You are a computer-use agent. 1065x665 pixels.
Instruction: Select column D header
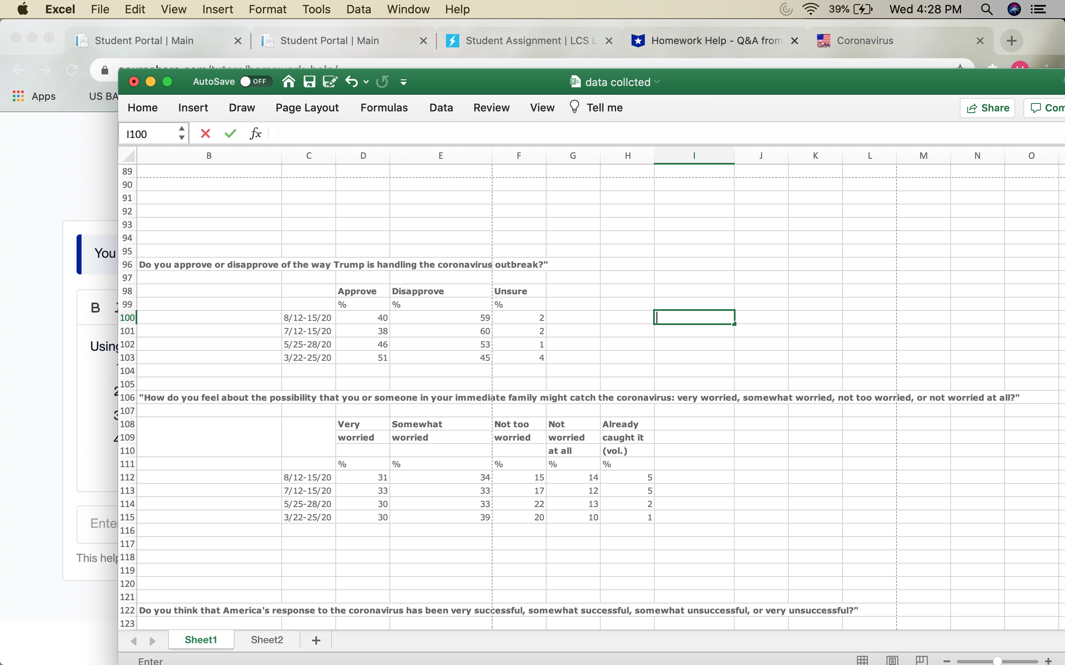(x=363, y=156)
